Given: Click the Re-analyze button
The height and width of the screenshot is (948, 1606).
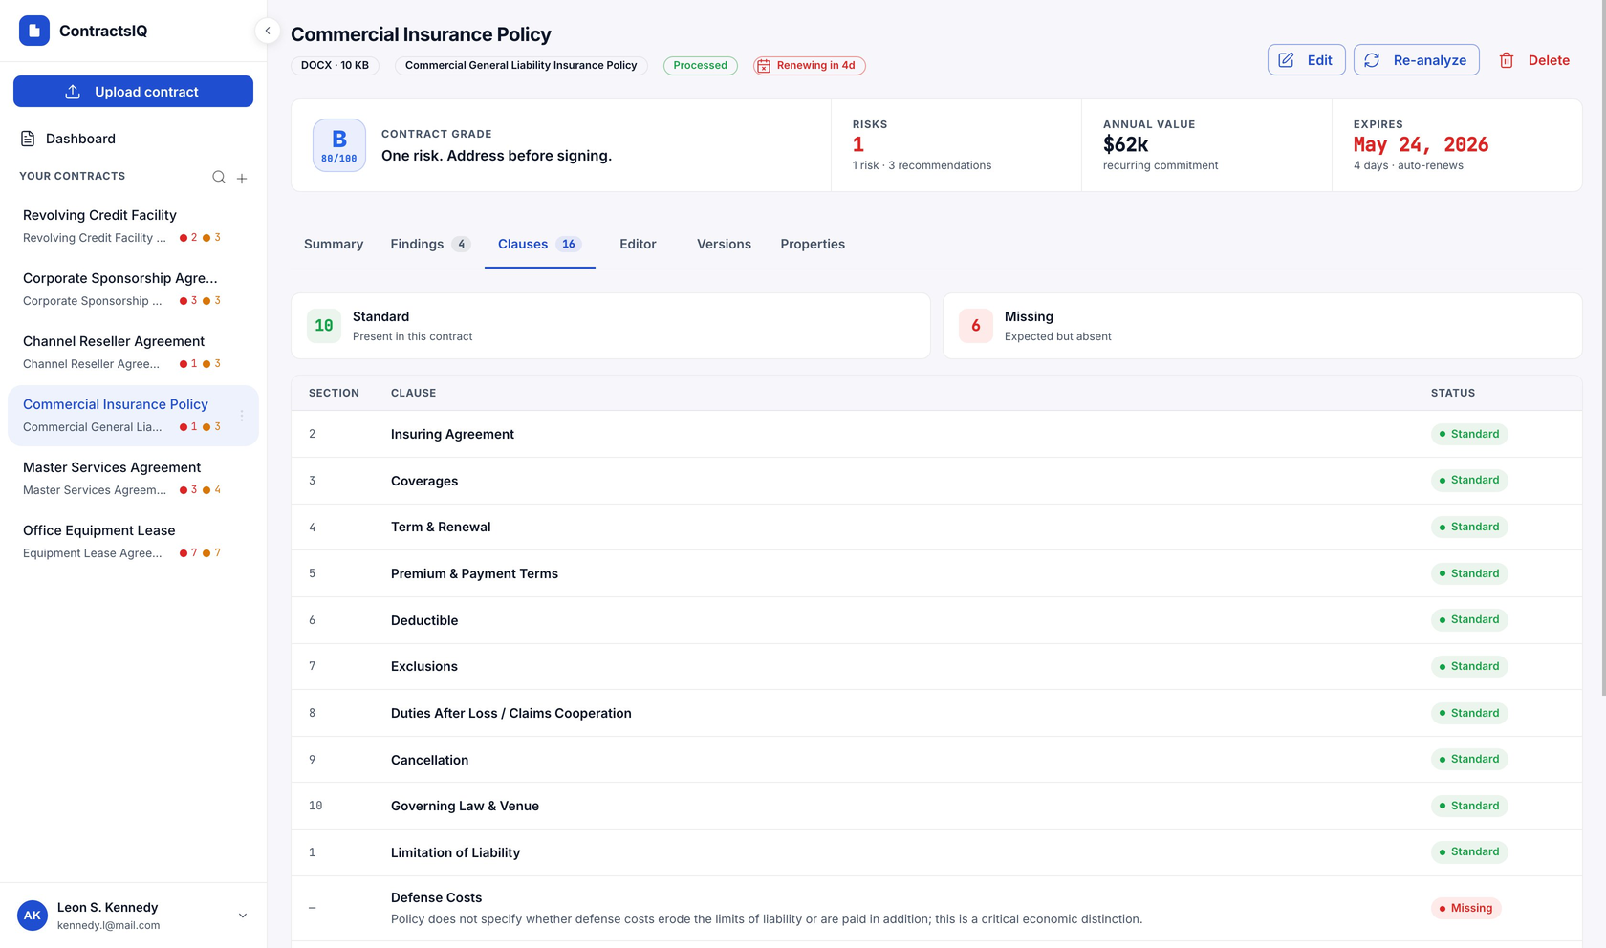Looking at the screenshot, I should tap(1416, 60).
